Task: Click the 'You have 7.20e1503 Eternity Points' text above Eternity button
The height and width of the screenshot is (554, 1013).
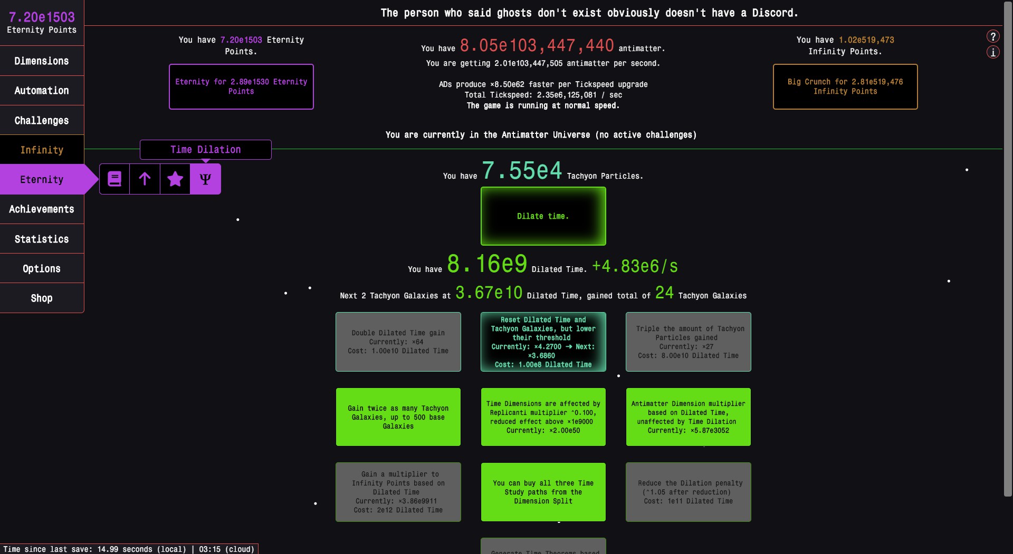Action: point(241,45)
